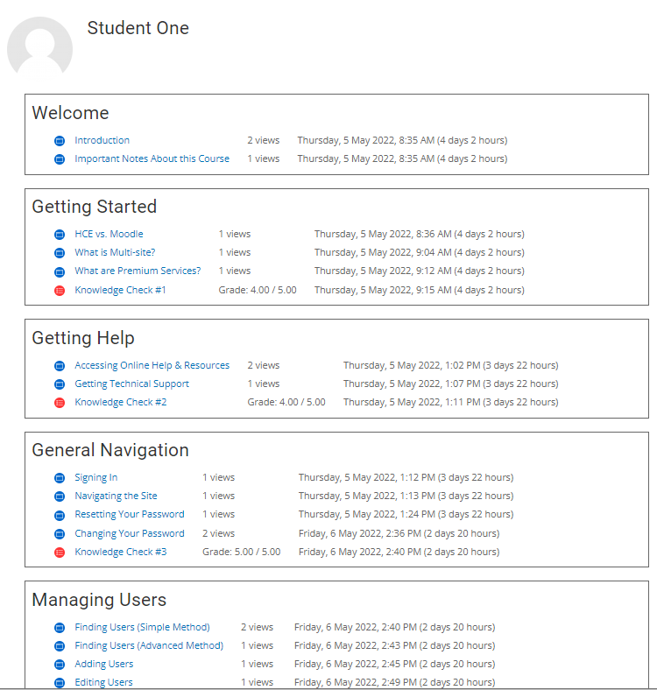Open the Changing Your Password page
Viewport: 657px width, 690px height.
tap(130, 533)
